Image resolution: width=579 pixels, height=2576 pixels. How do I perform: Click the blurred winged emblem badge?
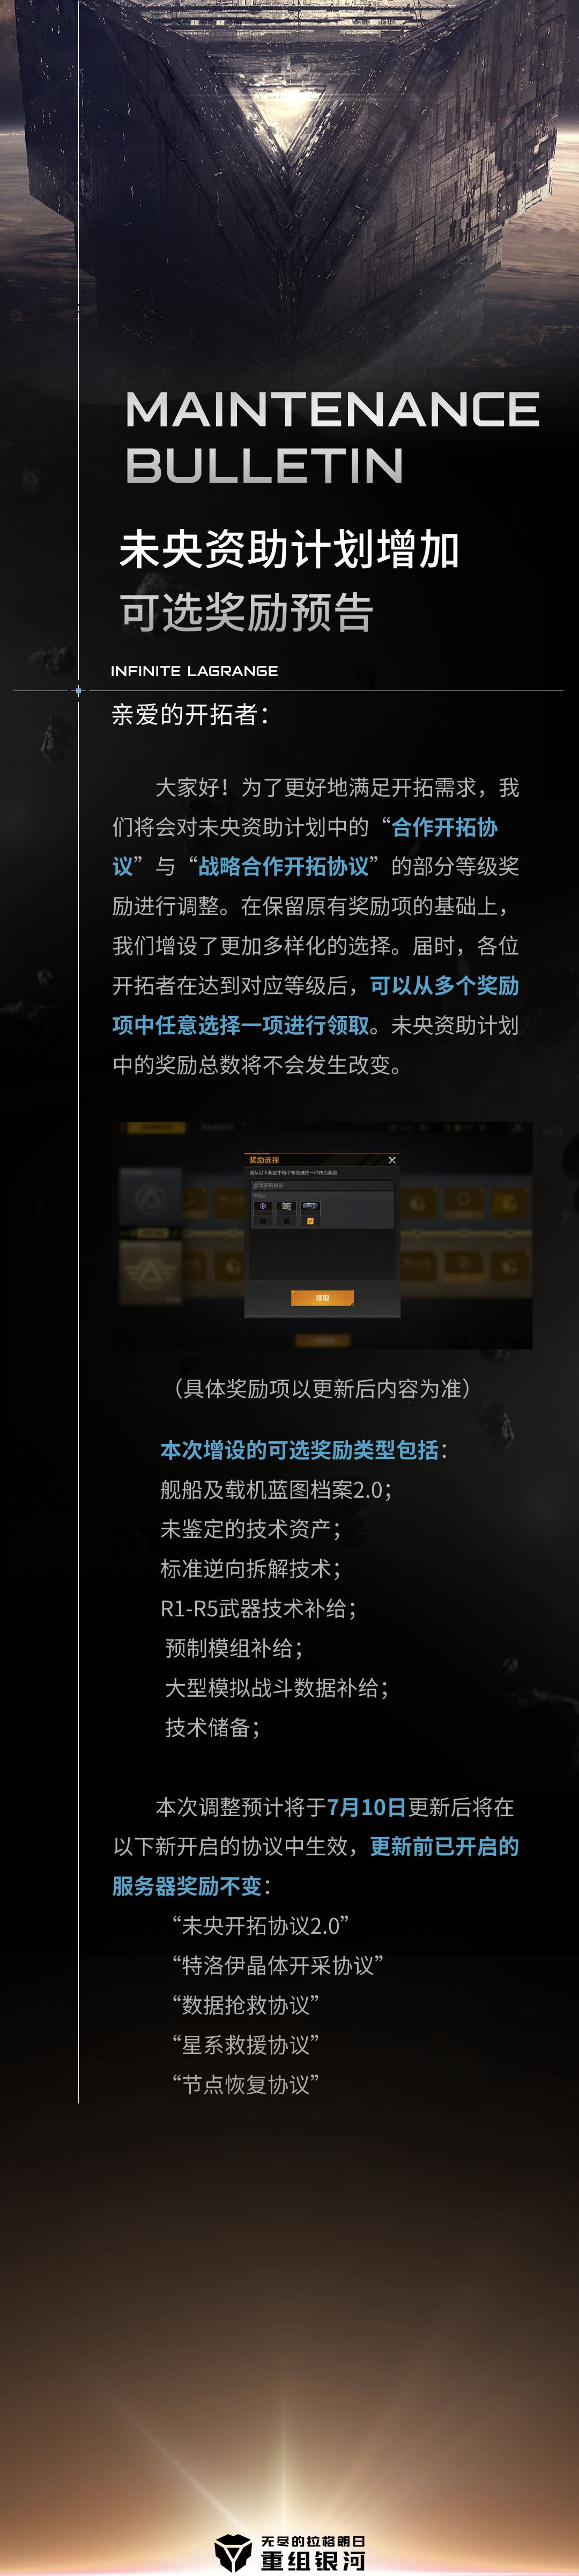click(150, 1273)
